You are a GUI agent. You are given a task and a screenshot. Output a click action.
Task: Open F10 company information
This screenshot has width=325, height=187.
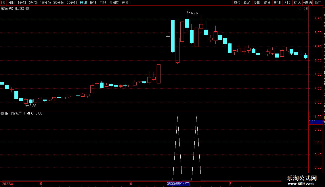click(287, 3)
